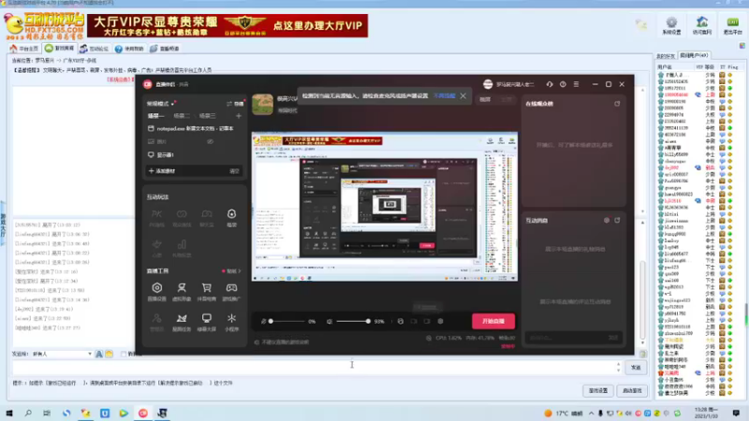Adjust the speaker volume slider at 93%

coord(354,321)
